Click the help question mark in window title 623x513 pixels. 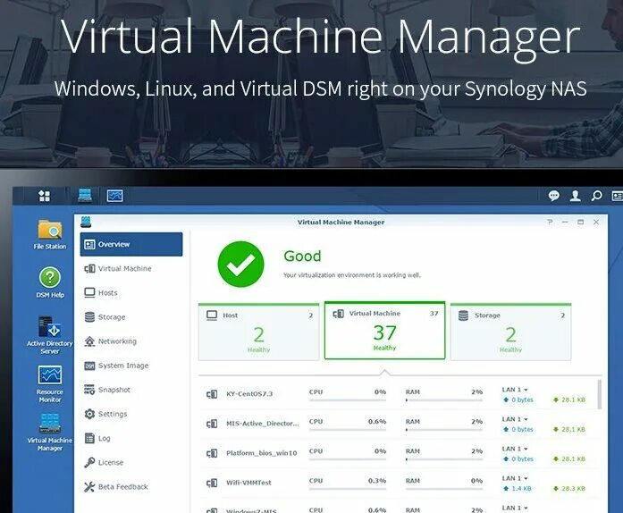(x=550, y=222)
